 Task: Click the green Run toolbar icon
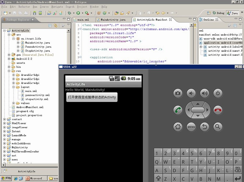coord(78,13)
